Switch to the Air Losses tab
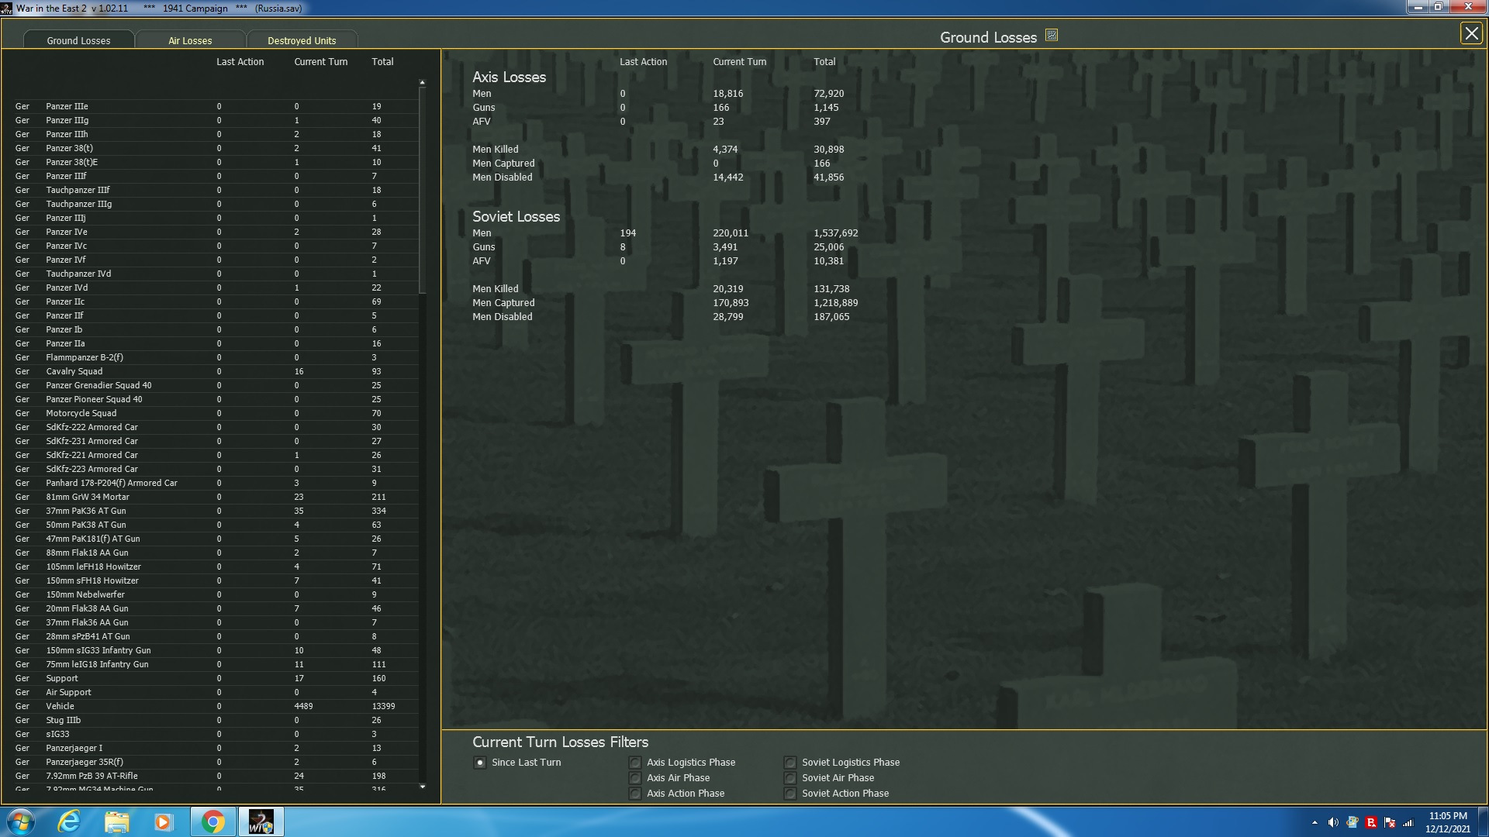Viewport: 1489px width, 837px height. 190,40
